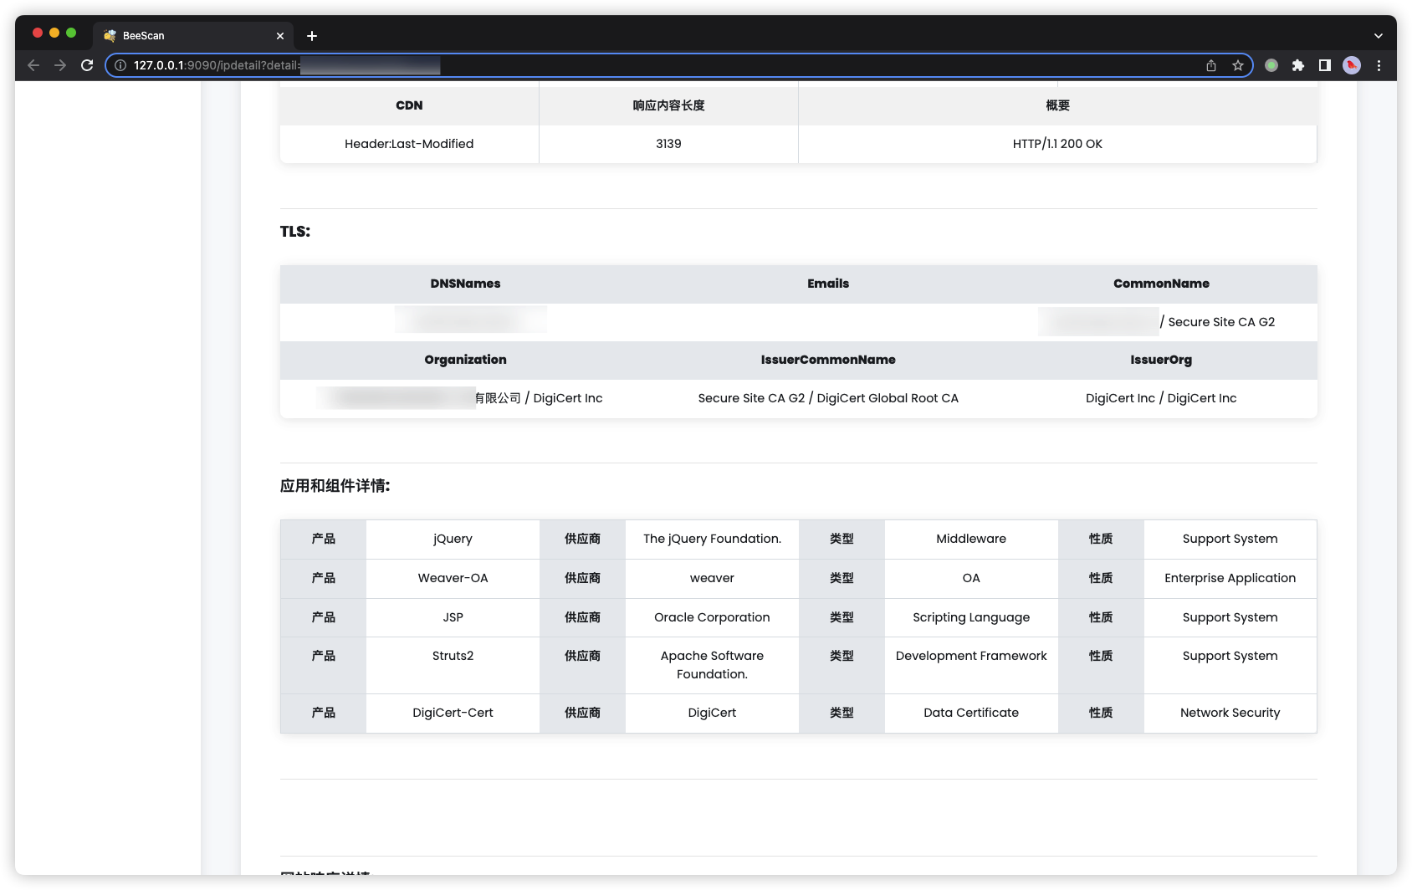Click the weaver vendor cell
Image resolution: width=1412 pixels, height=890 pixels.
(x=712, y=579)
